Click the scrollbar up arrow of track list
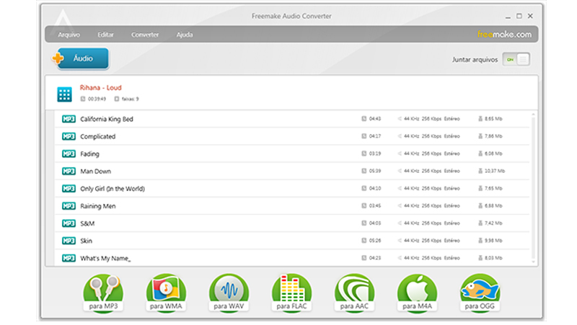 533,115
